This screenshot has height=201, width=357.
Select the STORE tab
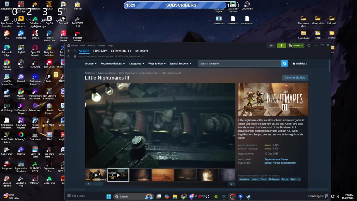click(84, 51)
